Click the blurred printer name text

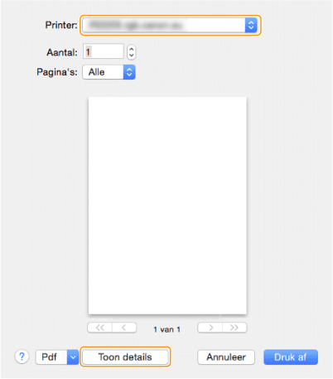135,25
